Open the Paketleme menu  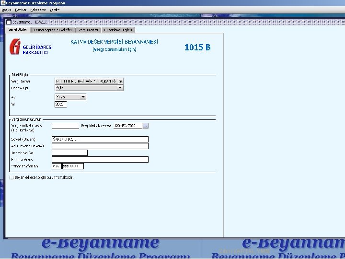point(38,10)
